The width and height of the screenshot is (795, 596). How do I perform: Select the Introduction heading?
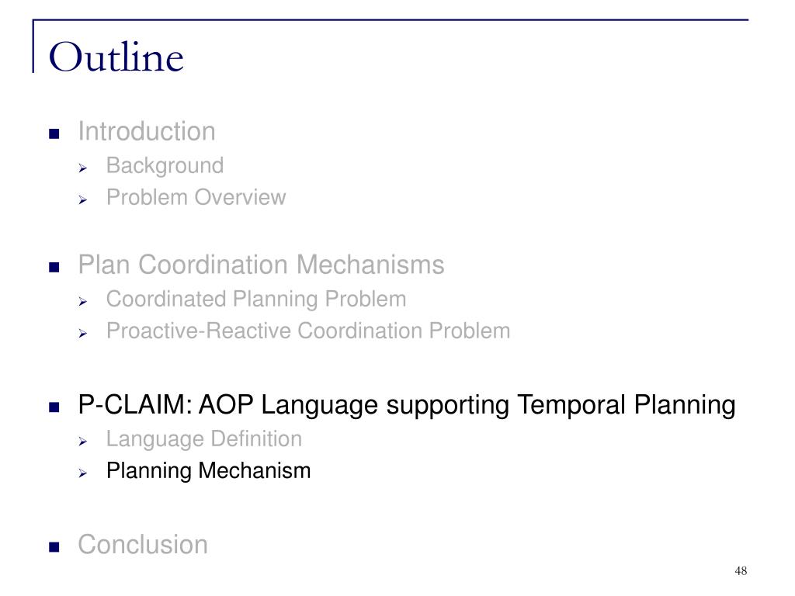147,132
